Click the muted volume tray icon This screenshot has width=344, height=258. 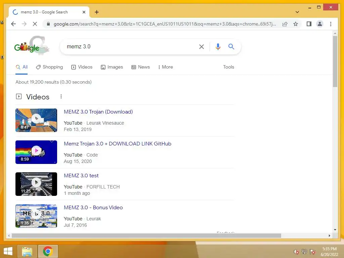296,252
